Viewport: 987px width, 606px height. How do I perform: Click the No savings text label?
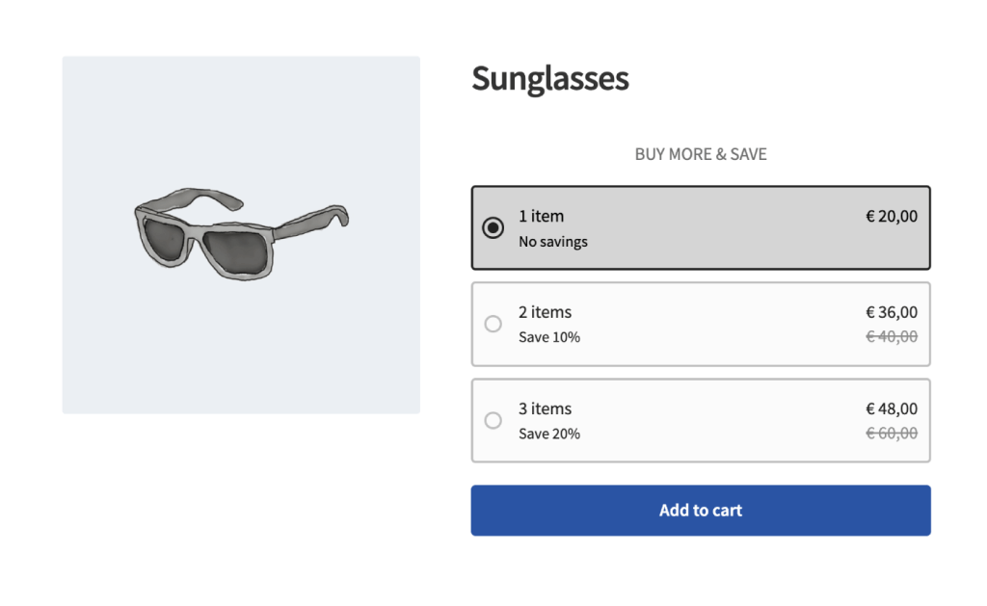coord(553,242)
